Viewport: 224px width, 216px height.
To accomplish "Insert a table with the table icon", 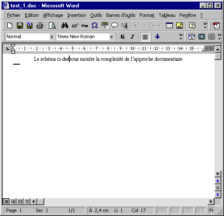I will point(169,26).
